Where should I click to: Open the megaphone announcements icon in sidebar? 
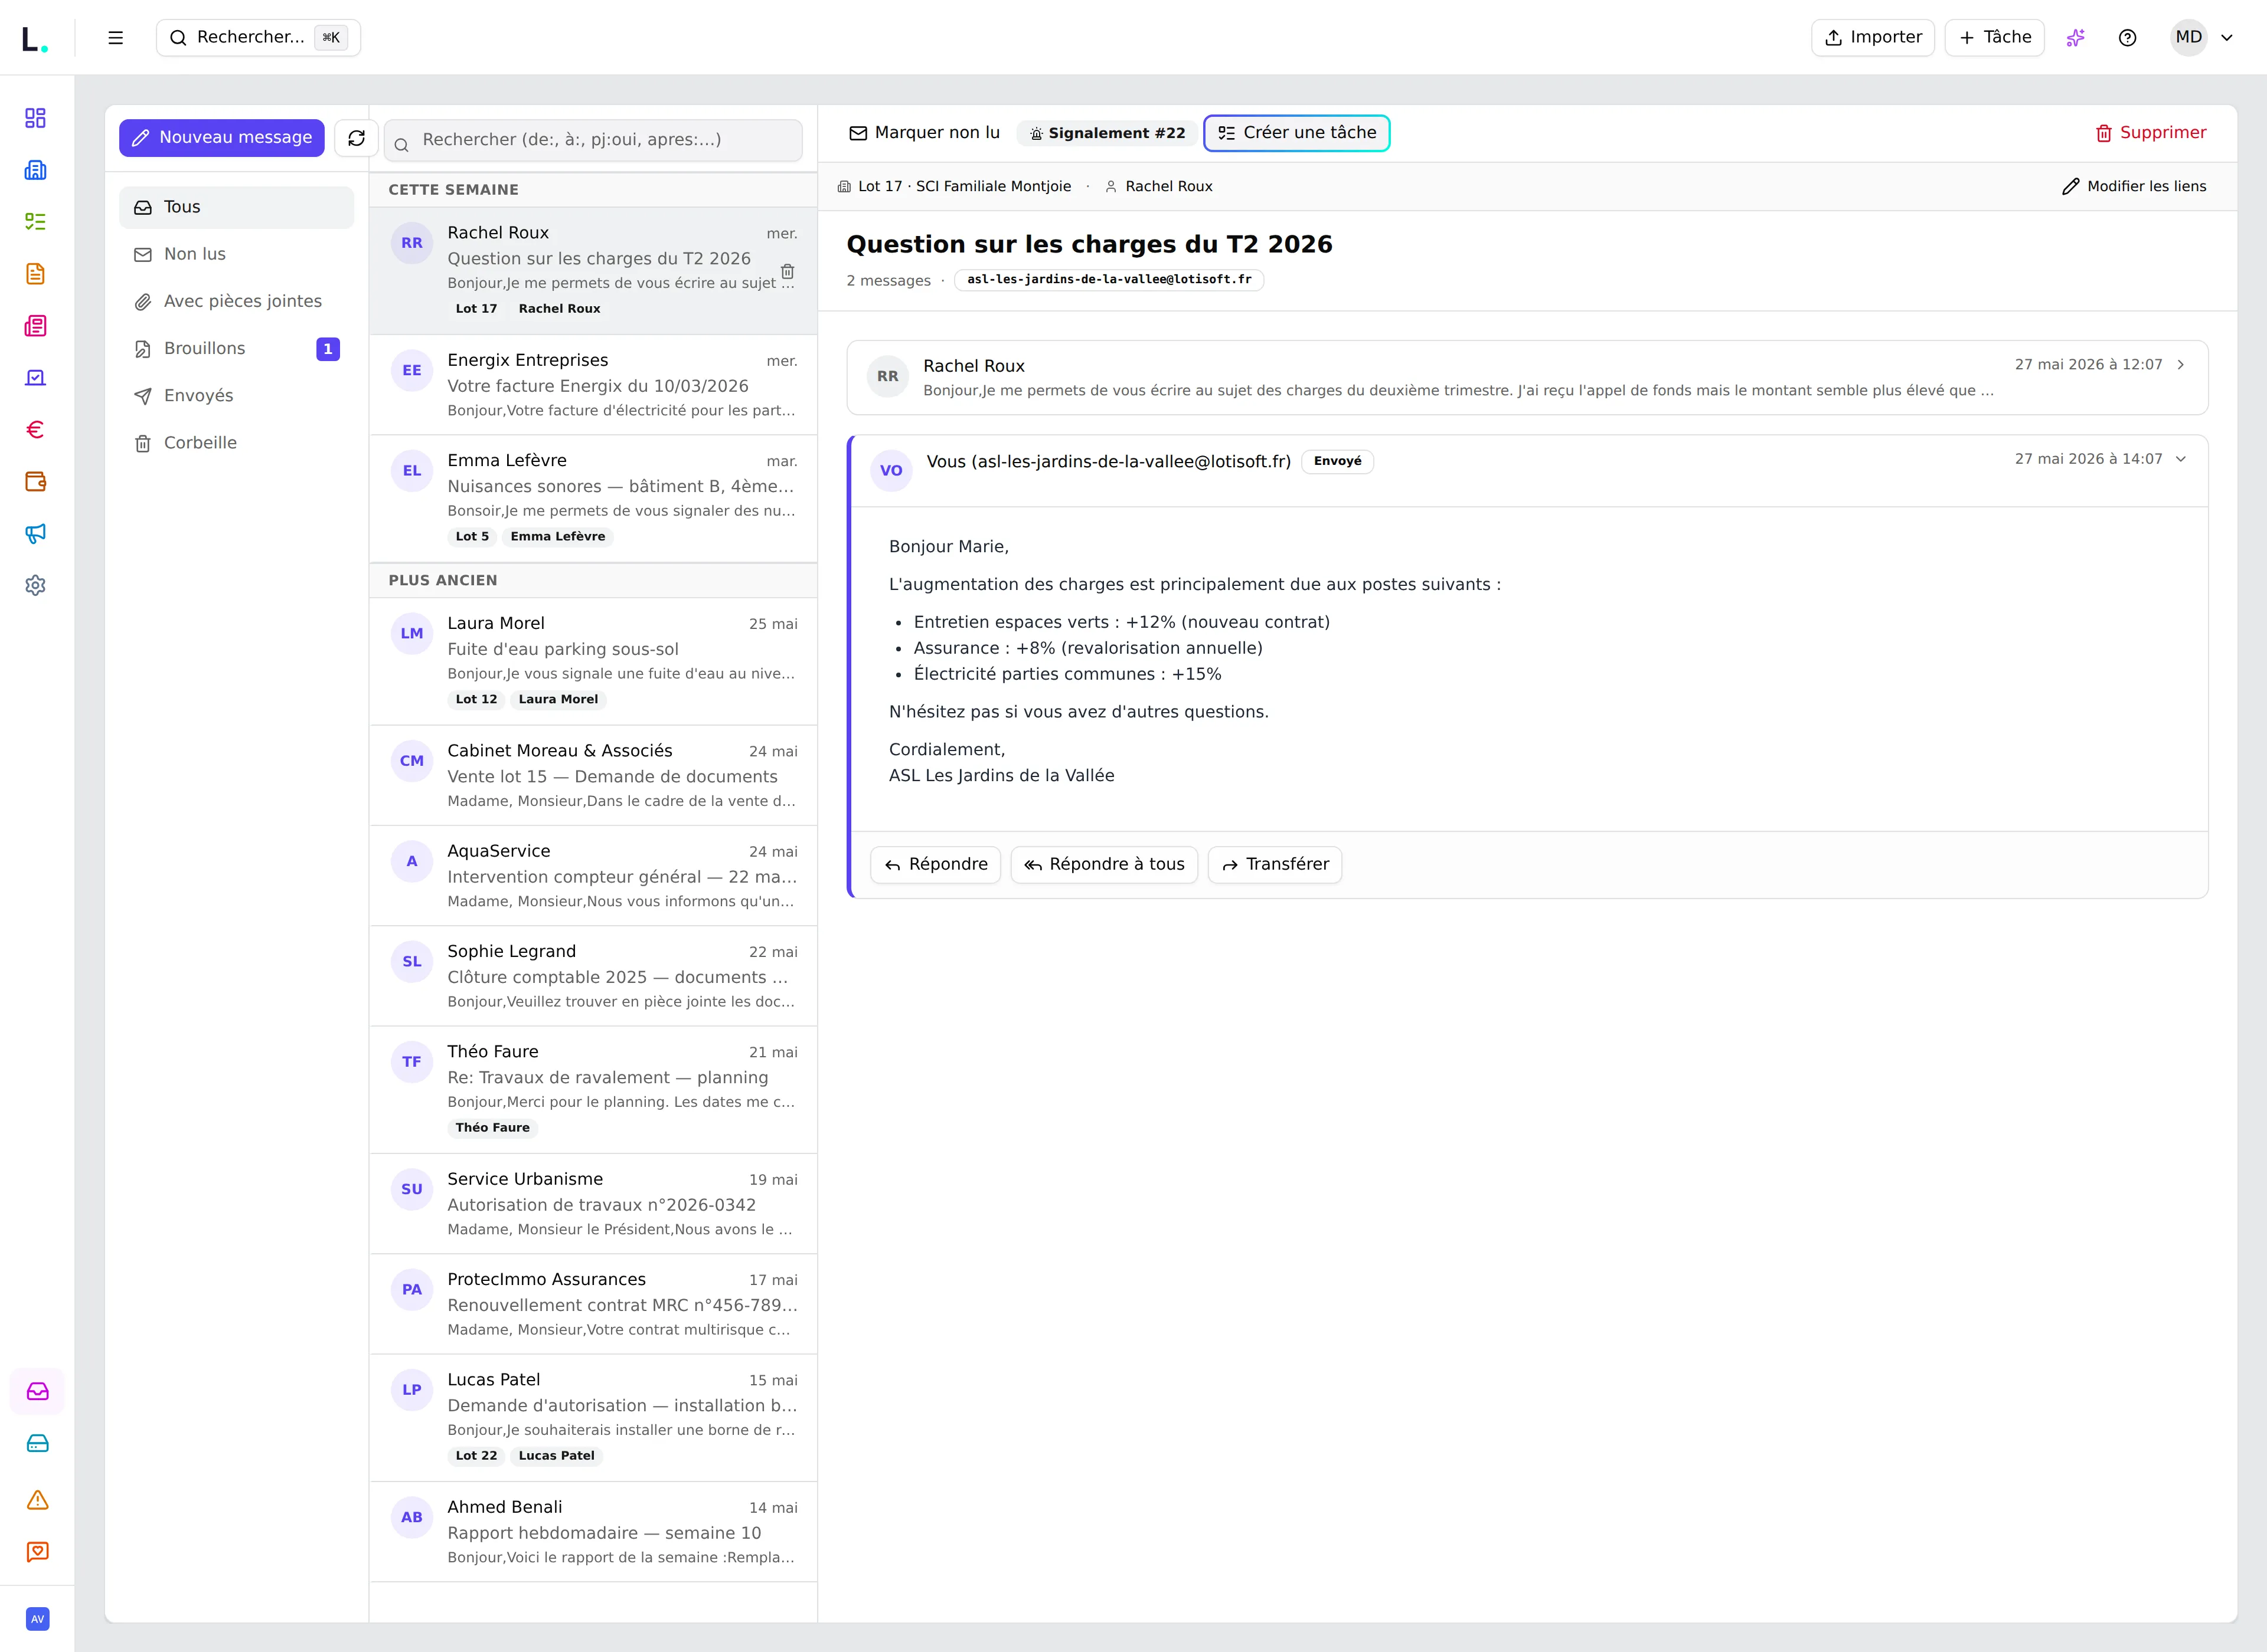coord(36,534)
